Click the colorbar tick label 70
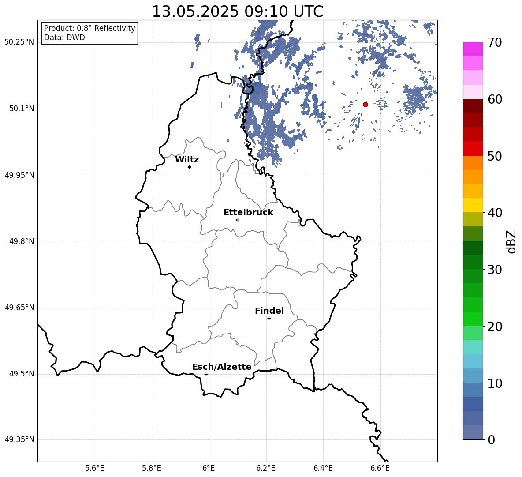The image size is (522, 477). [495, 43]
